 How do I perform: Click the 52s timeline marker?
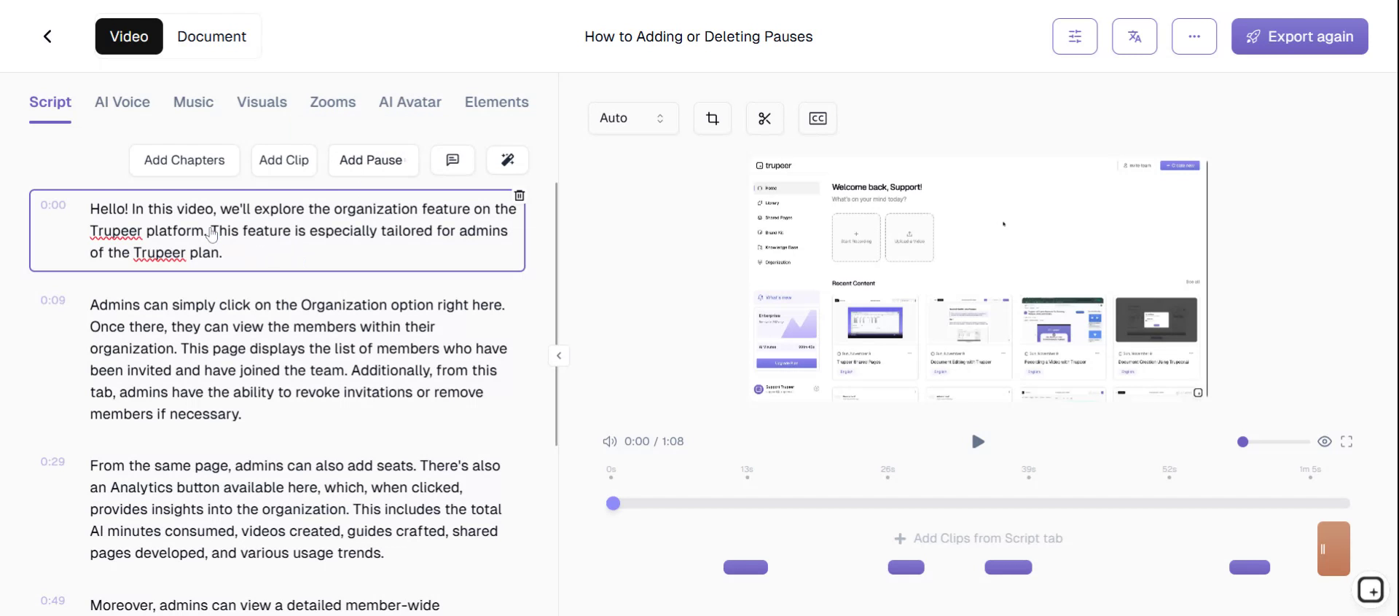point(1169,472)
